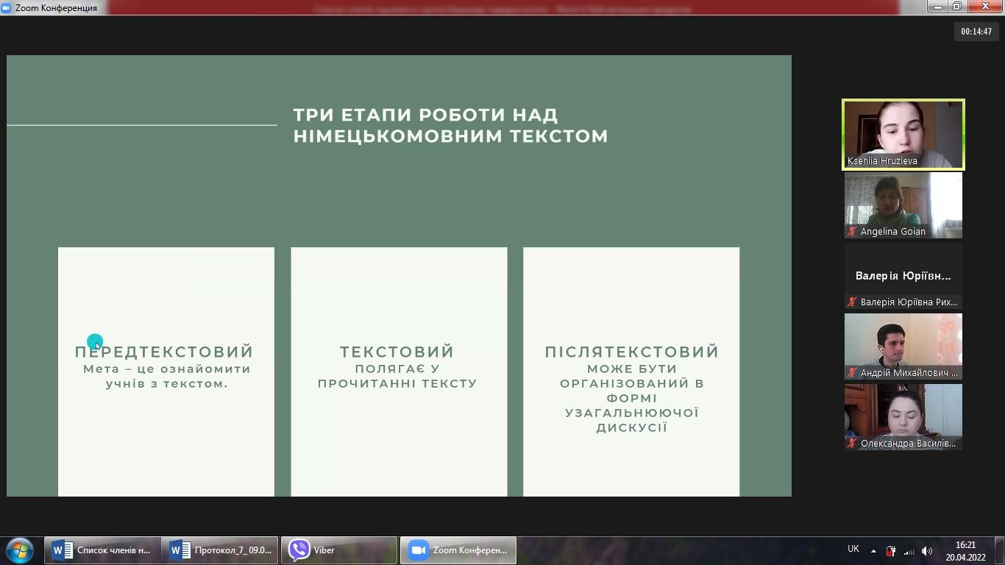Restore down the Zoom conference window
Viewport: 1005px width, 565px height.
click(x=956, y=7)
